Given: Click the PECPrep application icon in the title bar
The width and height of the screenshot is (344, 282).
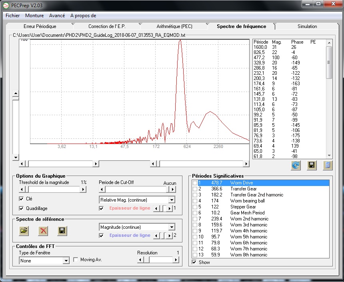Looking at the screenshot, I should click(x=6, y=5).
